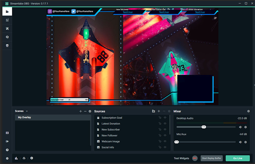
Task: Click the Go Live button
Action: point(238,158)
